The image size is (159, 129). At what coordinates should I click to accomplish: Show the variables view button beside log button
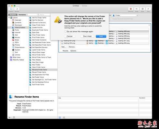(64, 117)
